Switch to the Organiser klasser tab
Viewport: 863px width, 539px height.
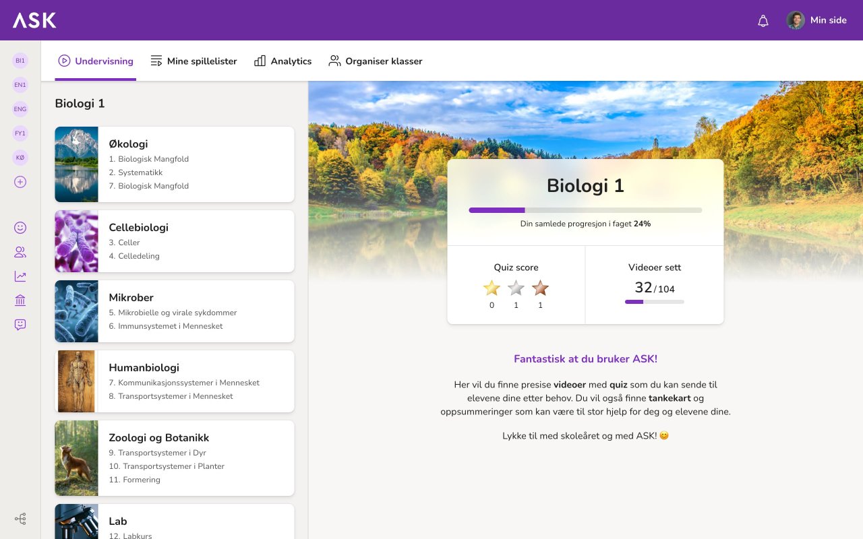pos(375,61)
